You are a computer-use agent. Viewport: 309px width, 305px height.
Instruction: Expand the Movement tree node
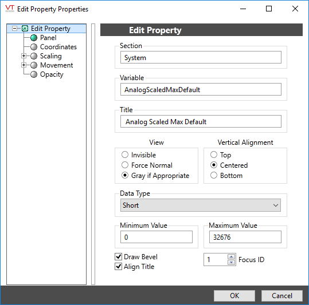(24, 65)
